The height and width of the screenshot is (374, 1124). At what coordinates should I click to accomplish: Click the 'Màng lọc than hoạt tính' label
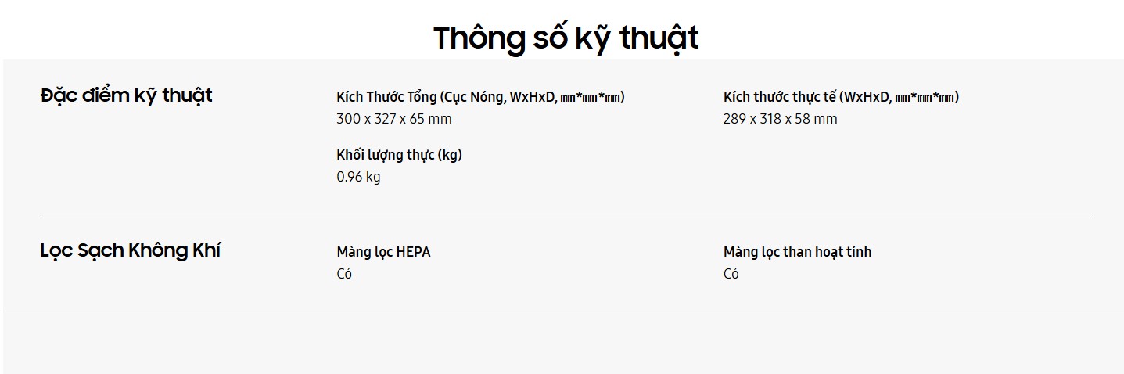point(797,252)
